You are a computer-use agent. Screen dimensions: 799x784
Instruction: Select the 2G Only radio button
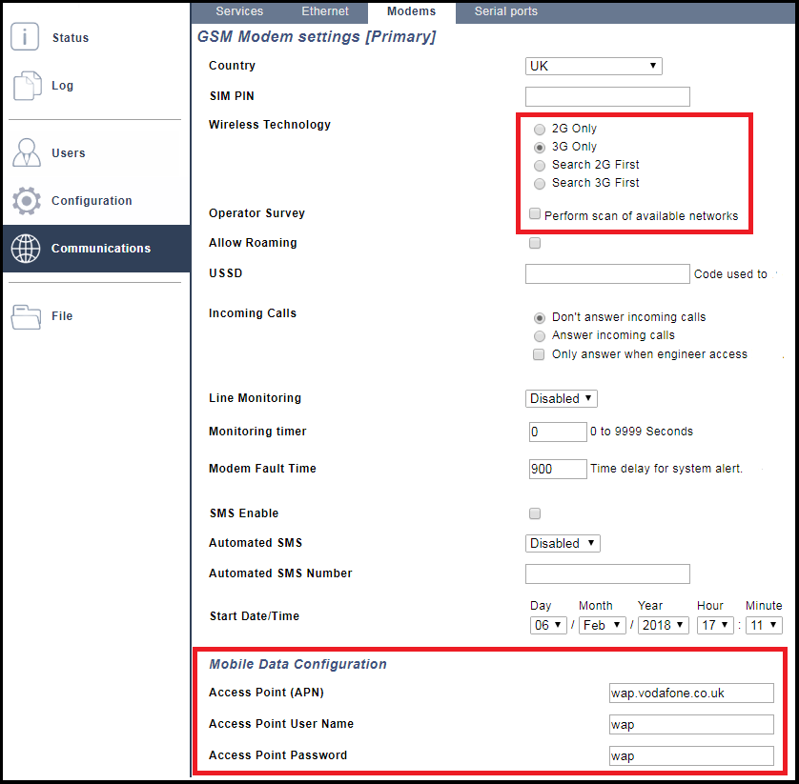click(x=540, y=129)
